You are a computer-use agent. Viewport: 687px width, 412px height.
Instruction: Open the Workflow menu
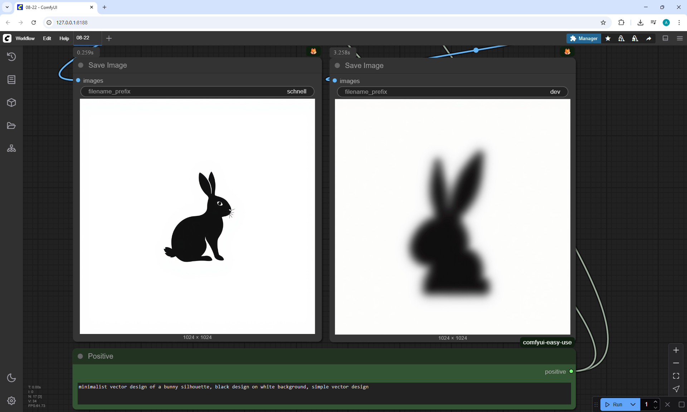click(25, 38)
